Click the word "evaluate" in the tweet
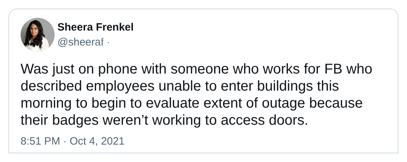The height and width of the screenshot is (162, 407). (x=173, y=103)
